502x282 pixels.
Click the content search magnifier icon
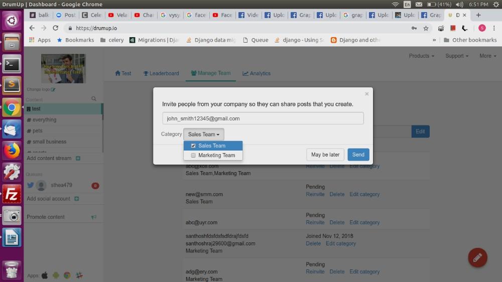point(94,98)
